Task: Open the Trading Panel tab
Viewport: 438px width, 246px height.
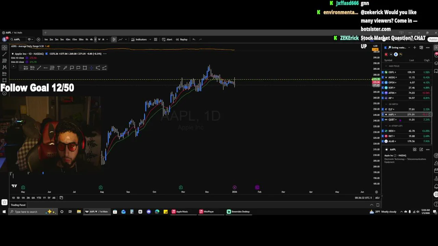Action: click(18, 205)
